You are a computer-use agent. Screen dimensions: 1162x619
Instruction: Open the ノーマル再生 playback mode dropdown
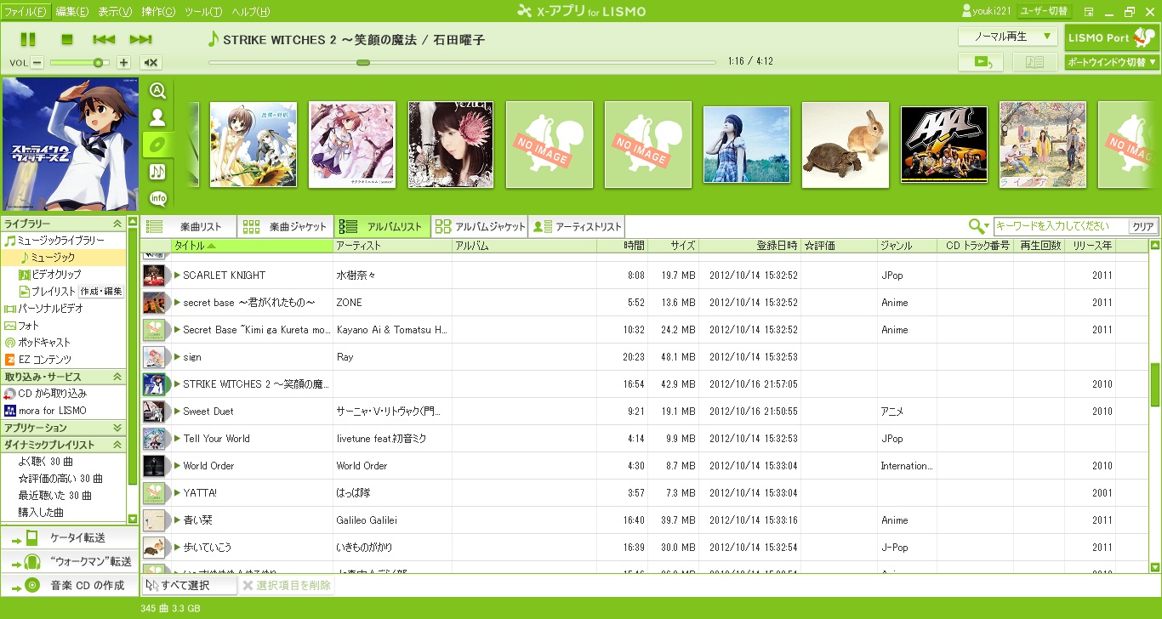coord(1008,37)
